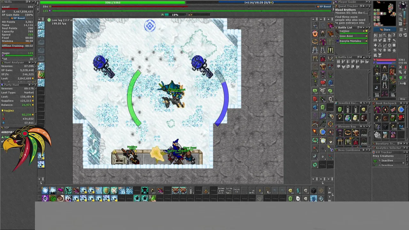Select Najjixz in the Battle List
409x230 pixels.
[351, 32]
